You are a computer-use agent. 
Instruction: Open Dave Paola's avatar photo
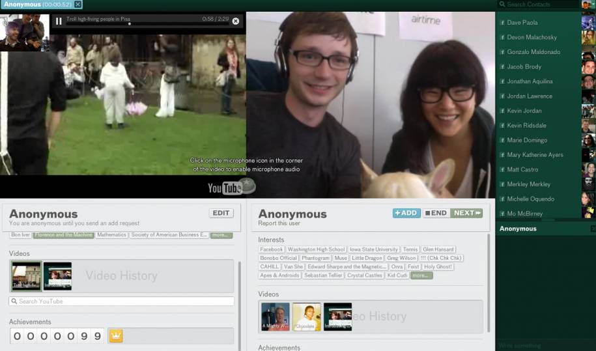588,22
